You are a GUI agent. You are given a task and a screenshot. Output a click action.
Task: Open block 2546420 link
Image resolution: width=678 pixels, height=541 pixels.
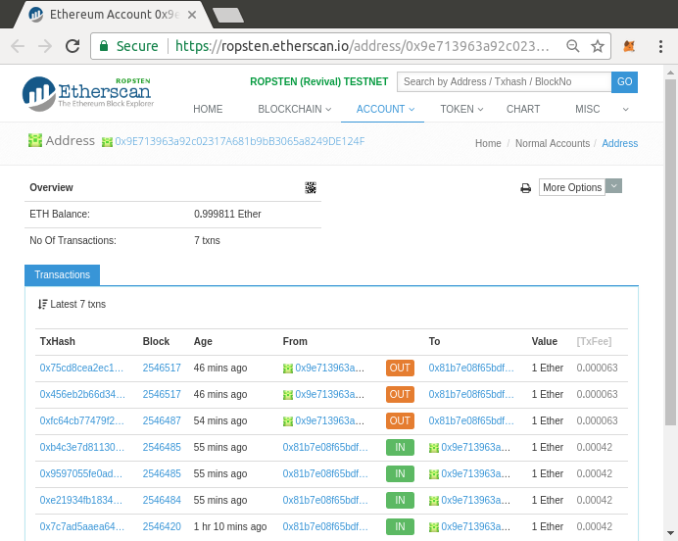pos(162,526)
